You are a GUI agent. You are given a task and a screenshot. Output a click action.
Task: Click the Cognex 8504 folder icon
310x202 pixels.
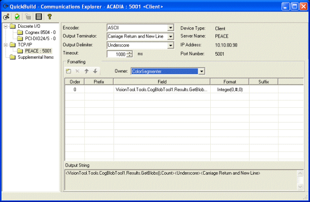pos(20,32)
